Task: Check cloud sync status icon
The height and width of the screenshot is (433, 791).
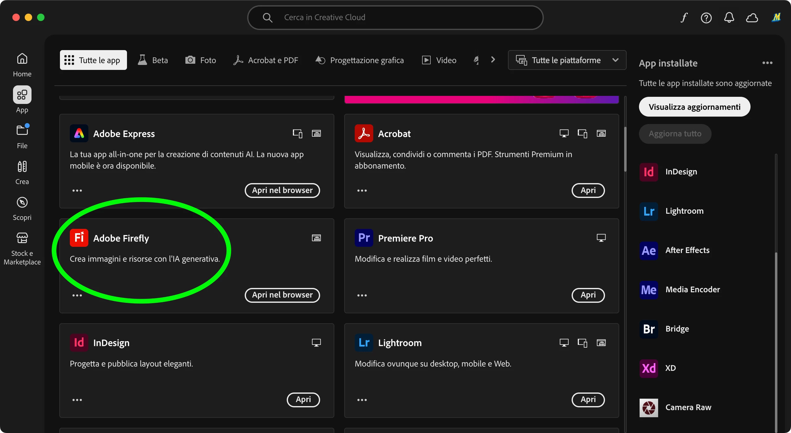Action: (752, 18)
